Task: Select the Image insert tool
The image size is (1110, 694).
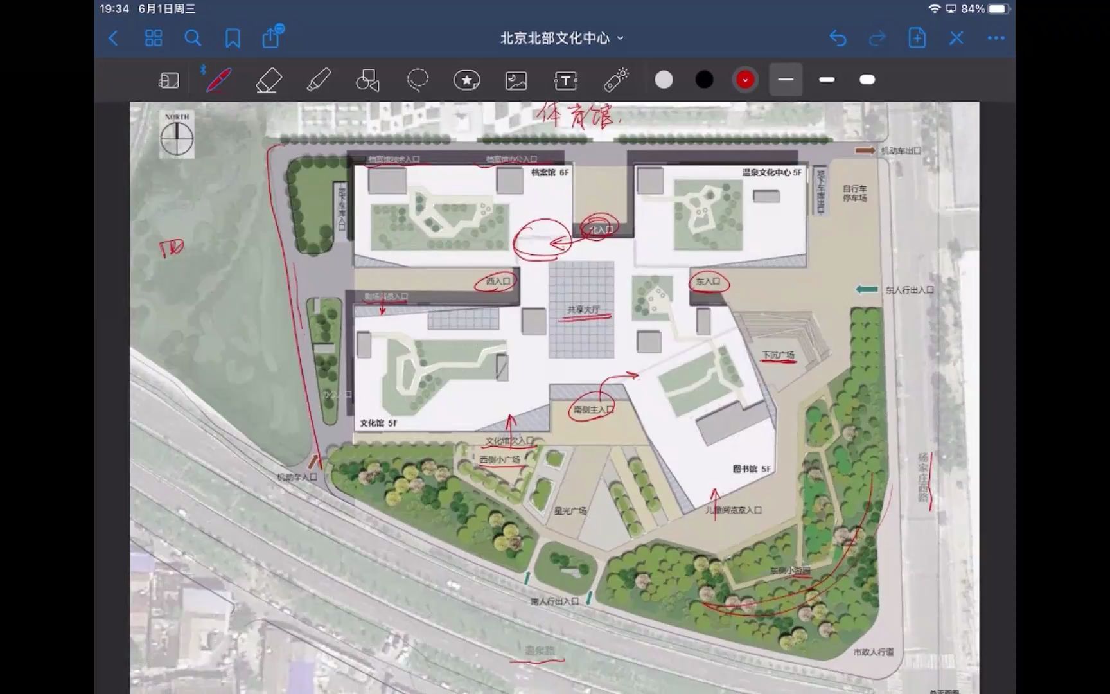Action: coord(516,80)
